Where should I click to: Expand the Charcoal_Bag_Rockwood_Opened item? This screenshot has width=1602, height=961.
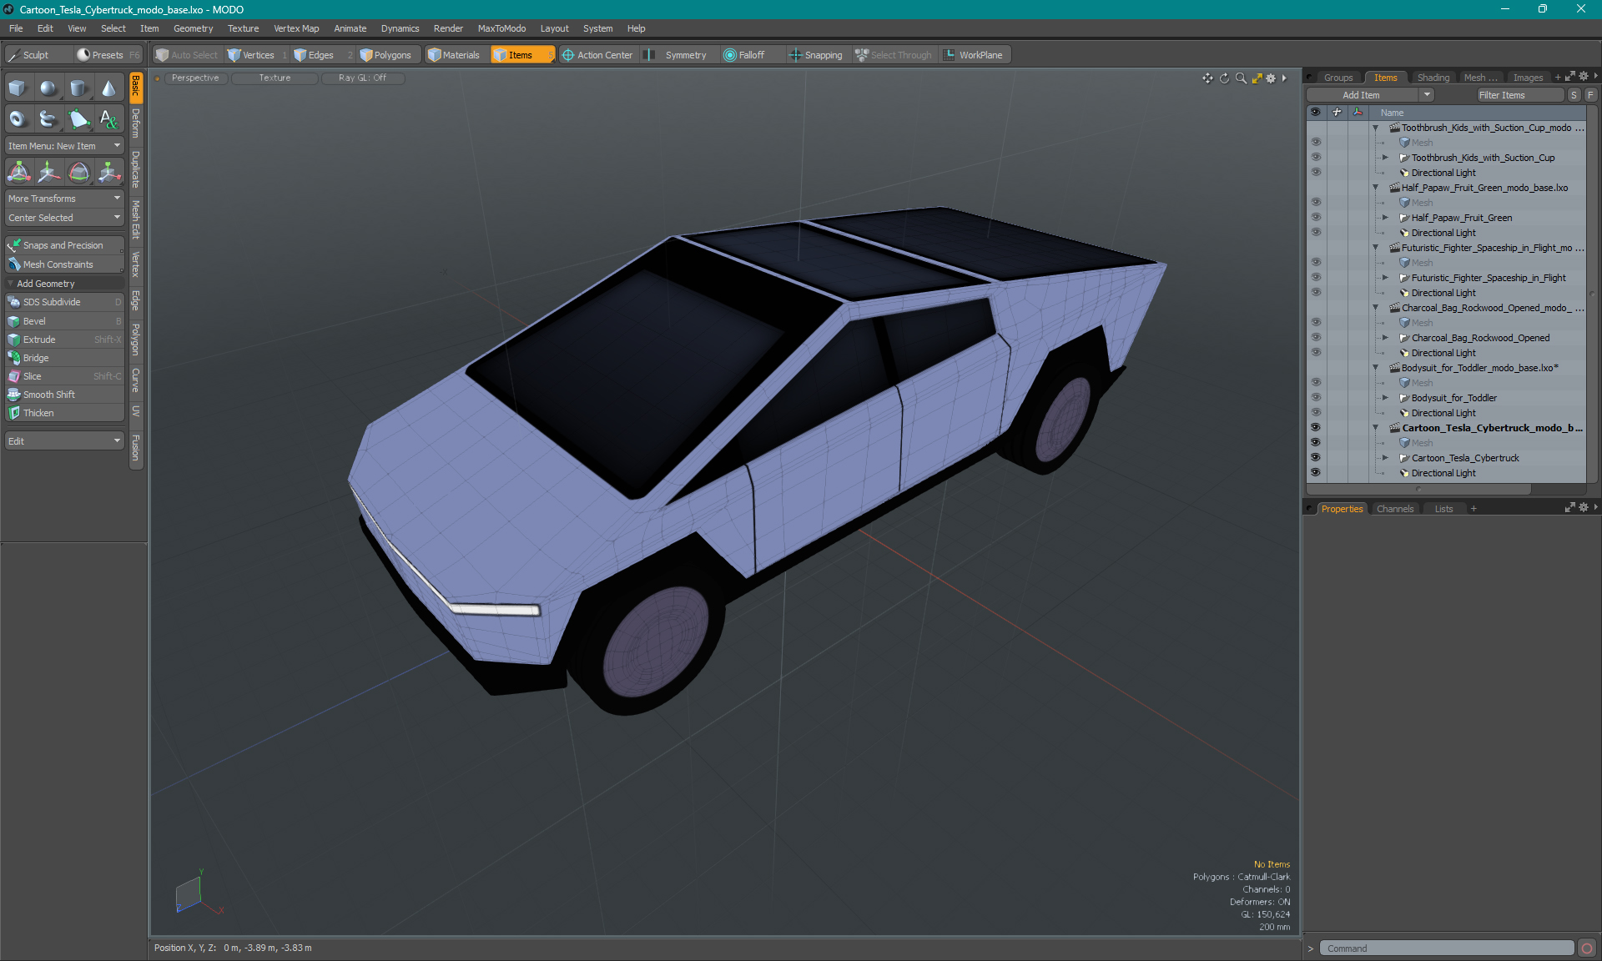pos(1386,338)
